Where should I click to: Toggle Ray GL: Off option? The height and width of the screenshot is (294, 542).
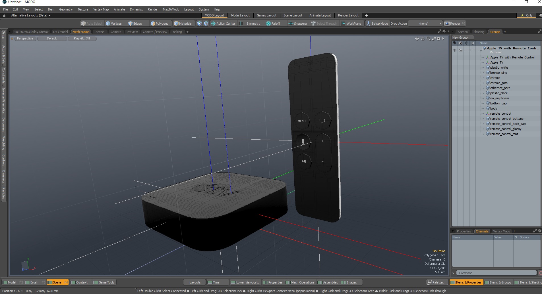[82, 39]
